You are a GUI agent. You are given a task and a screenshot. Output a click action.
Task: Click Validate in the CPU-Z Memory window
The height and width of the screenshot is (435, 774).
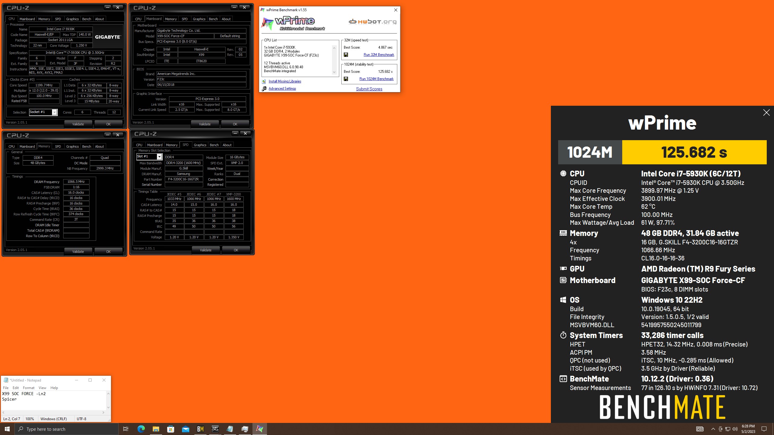point(78,252)
